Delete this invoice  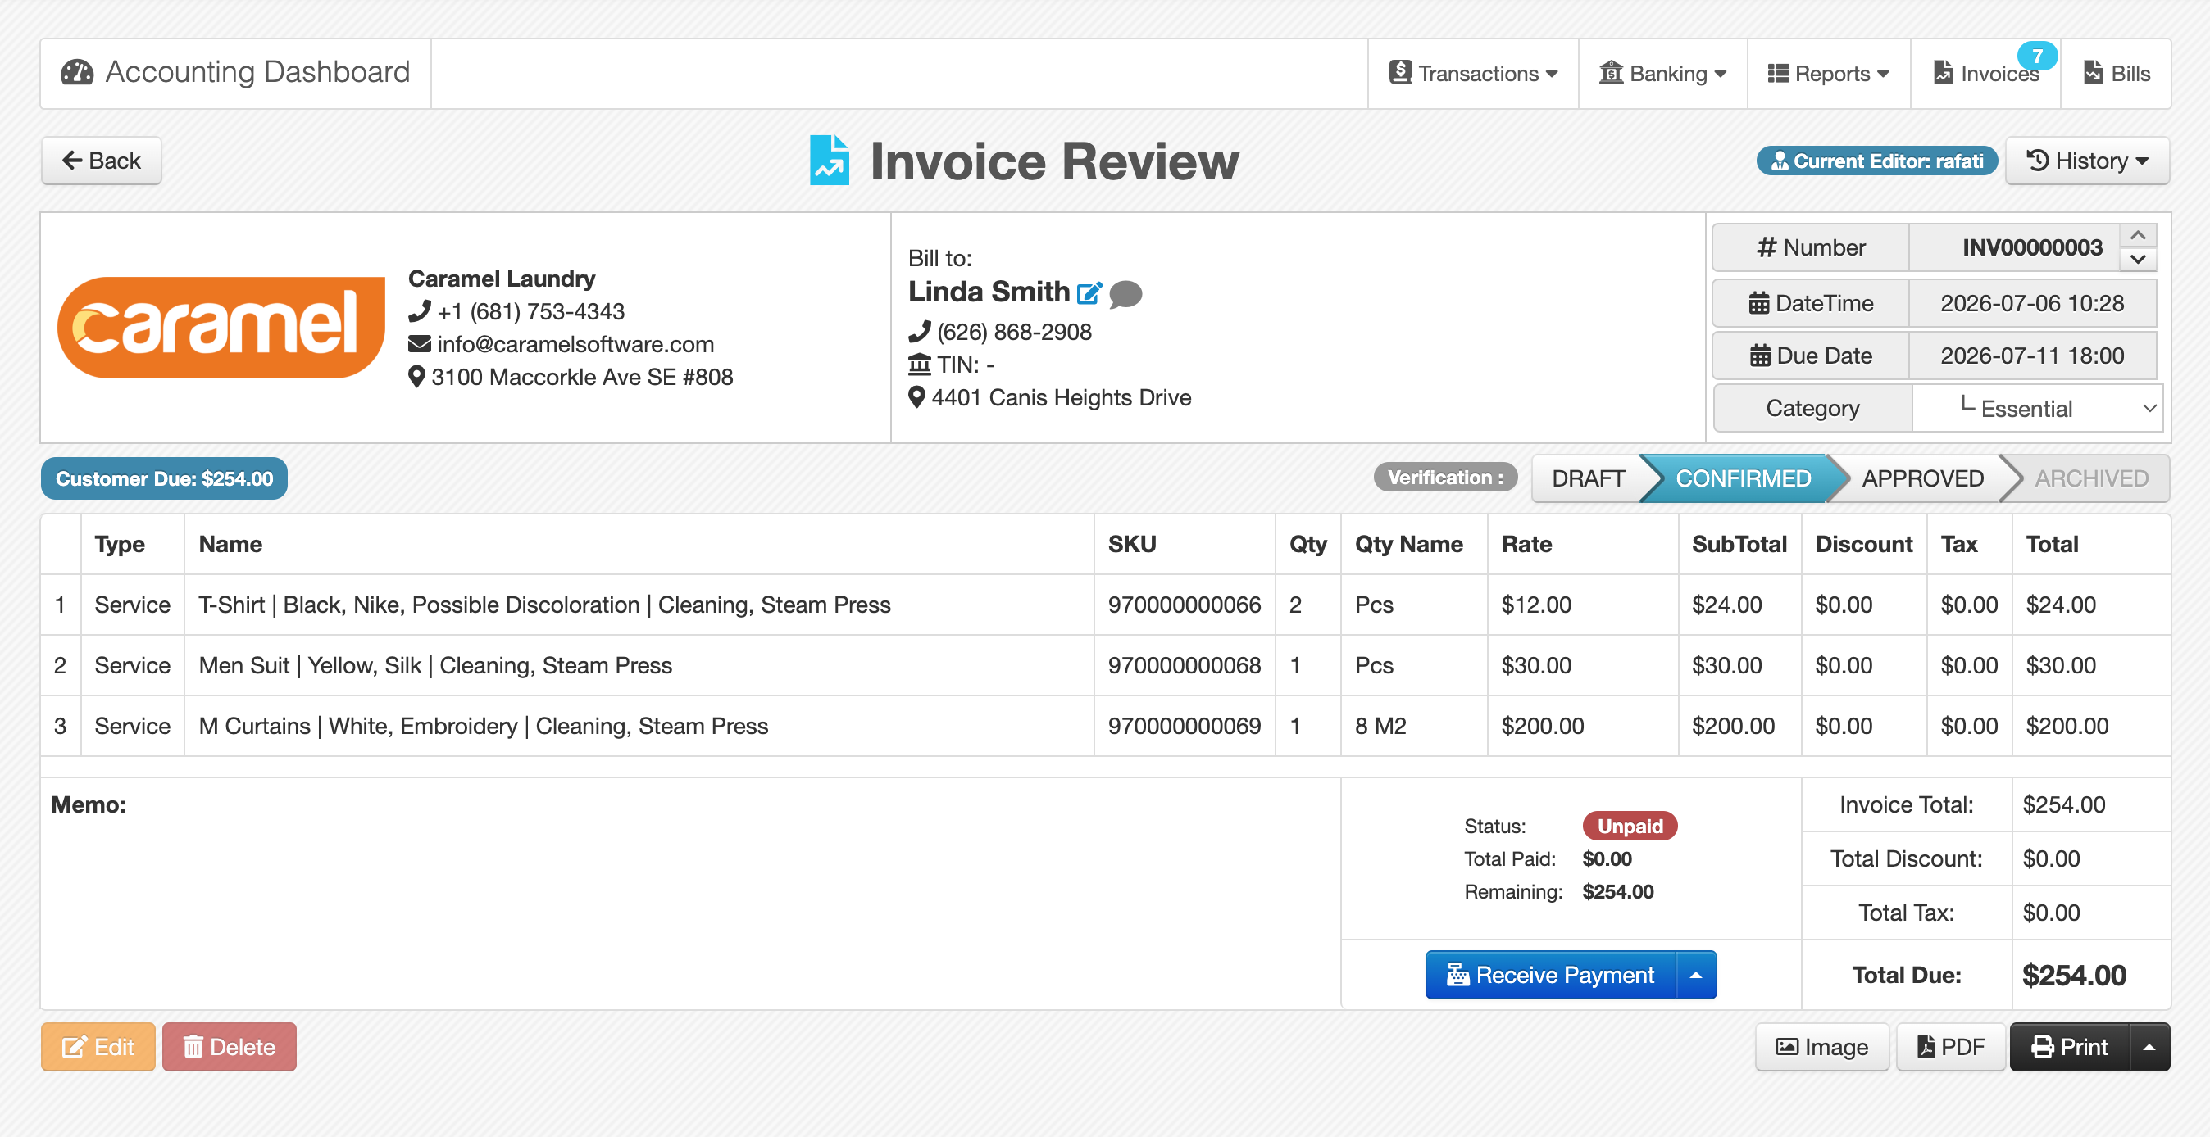pyautogui.click(x=229, y=1047)
